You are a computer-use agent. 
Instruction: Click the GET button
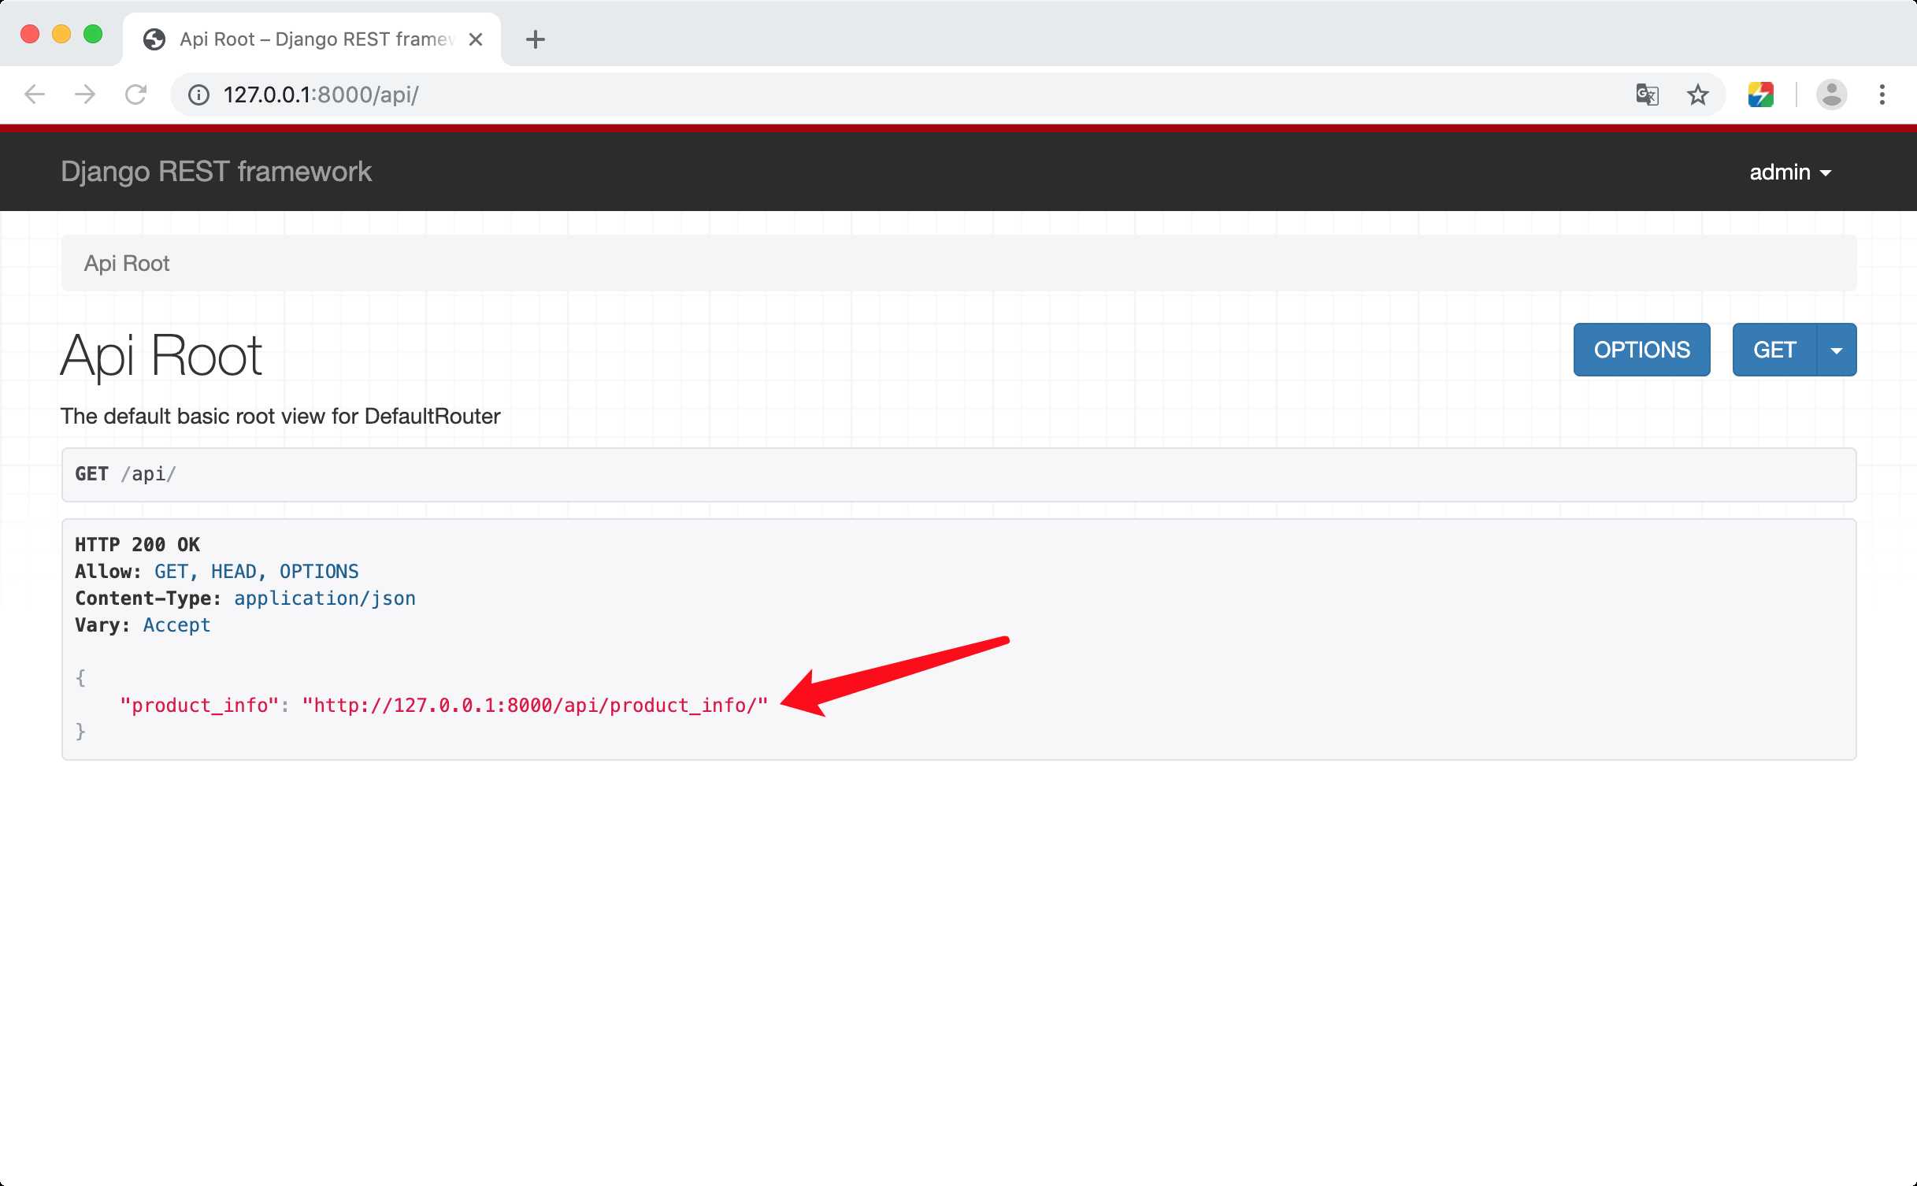pyautogui.click(x=1774, y=350)
